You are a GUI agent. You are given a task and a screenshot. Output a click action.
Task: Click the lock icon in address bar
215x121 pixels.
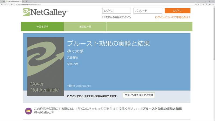[16, 4]
